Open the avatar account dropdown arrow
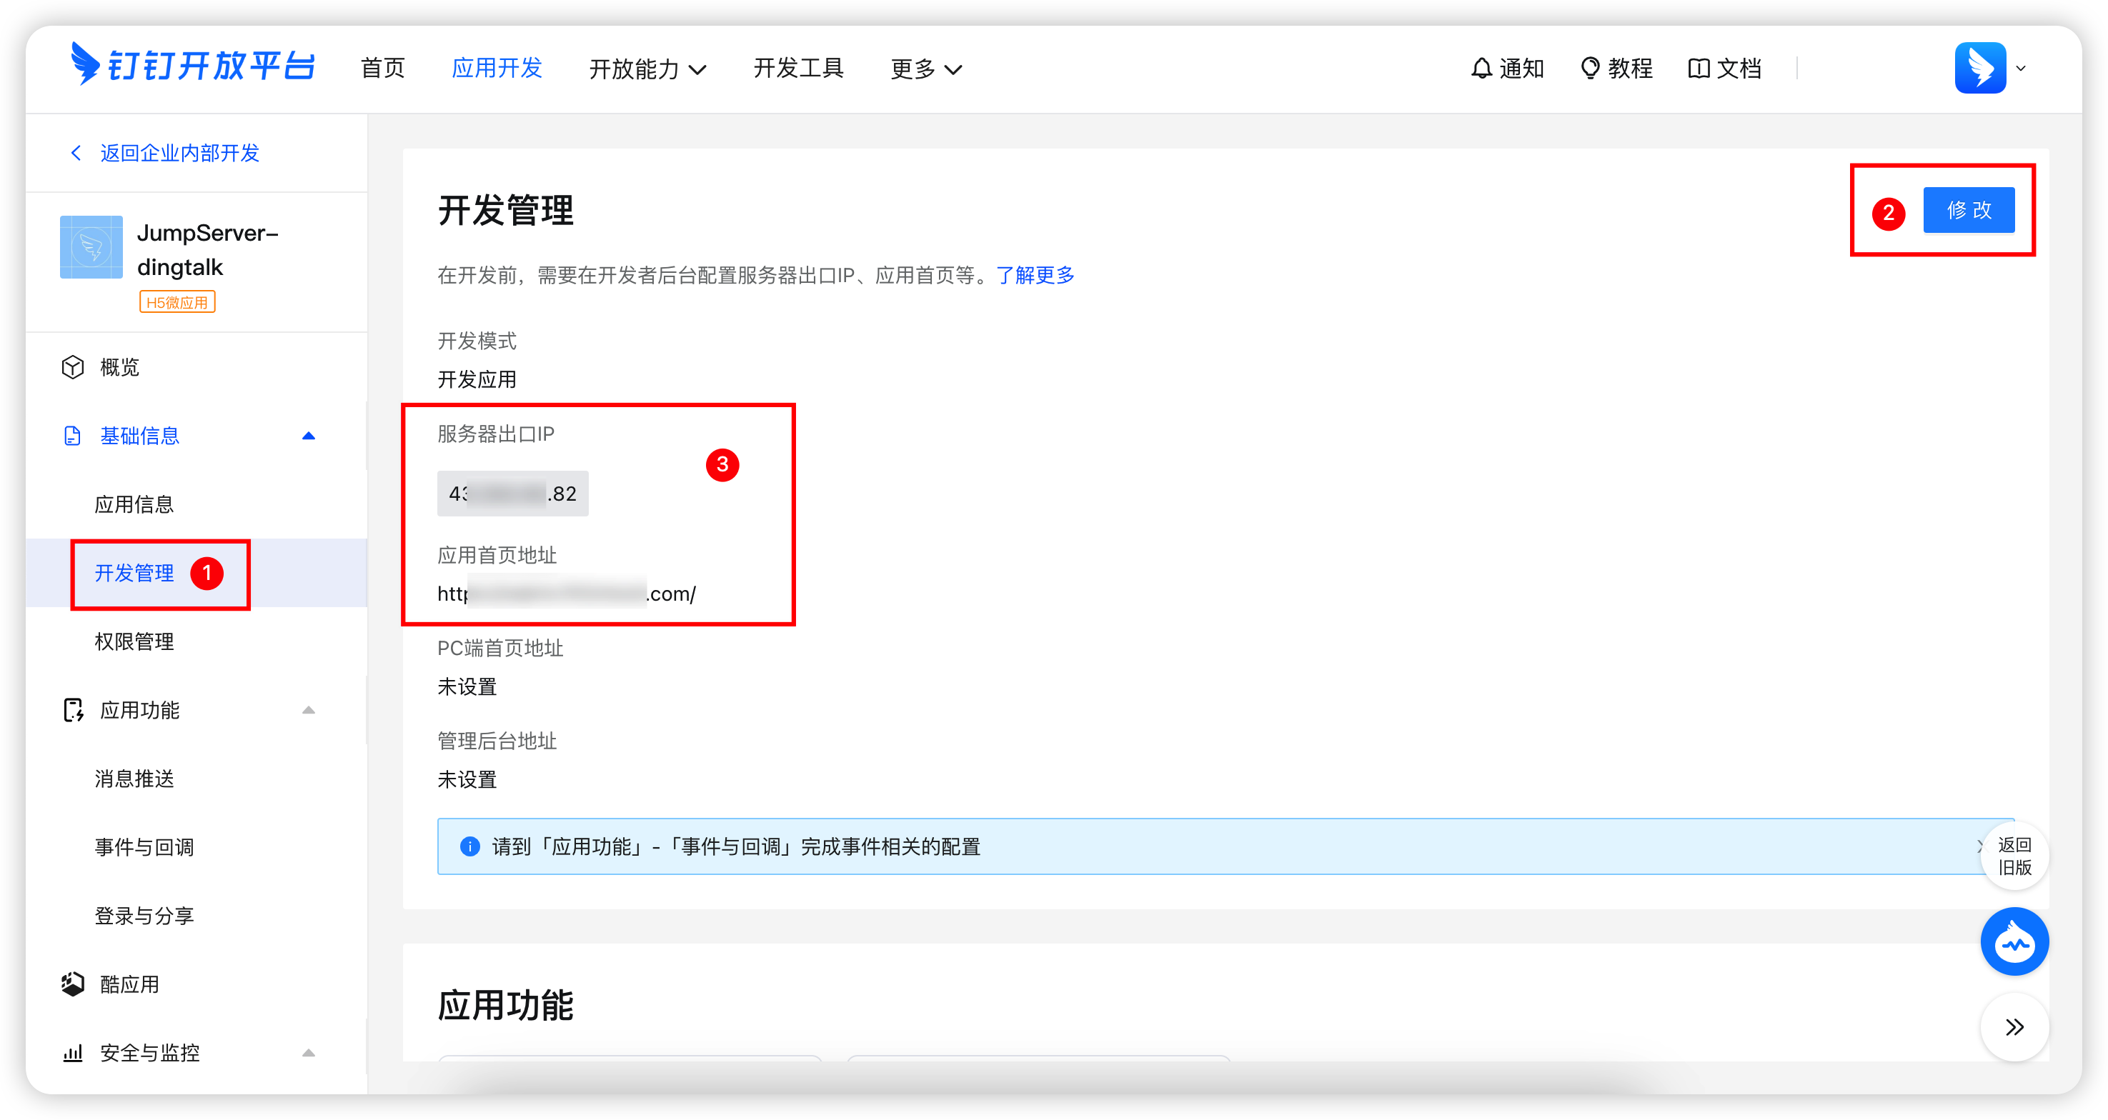The height and width of the screenshot is (1120, 2108). click(2022, 69)
